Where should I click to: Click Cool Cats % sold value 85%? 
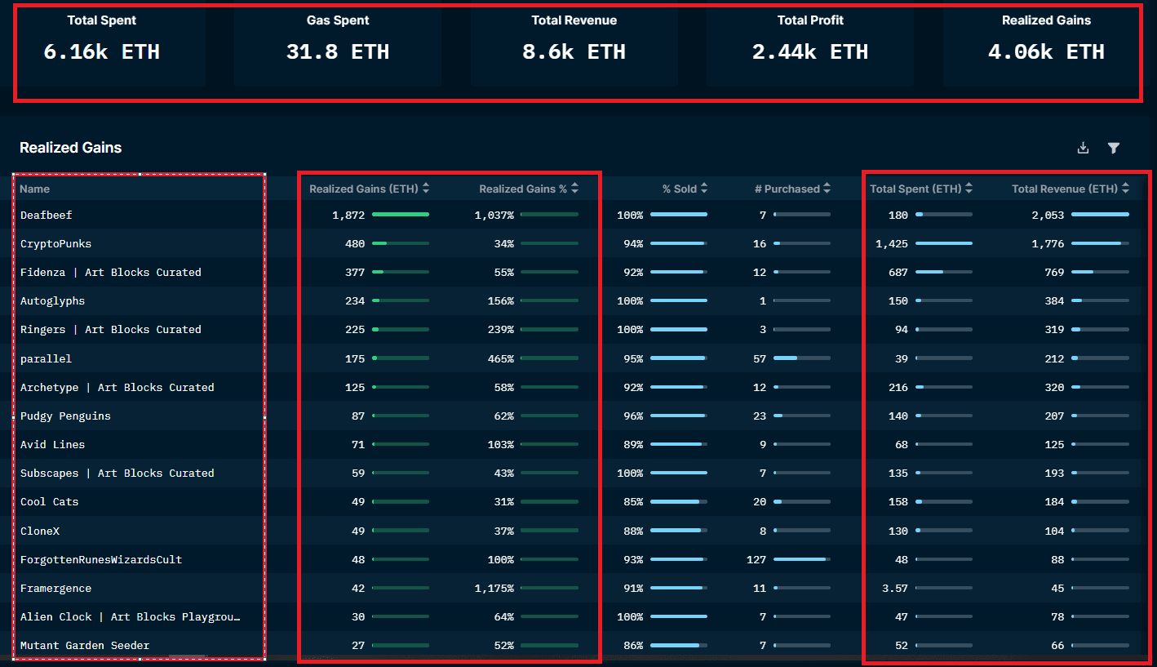coord(633,502)
